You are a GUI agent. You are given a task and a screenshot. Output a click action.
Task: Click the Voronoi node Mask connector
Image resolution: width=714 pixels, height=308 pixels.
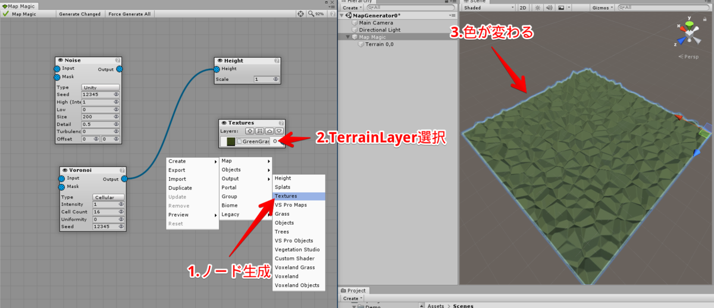click(61, 187)
